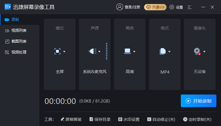The width and height of the screenshot is (221, 126).
Task: Click the list icon beside 视频列表
Action: coord(7,31)
